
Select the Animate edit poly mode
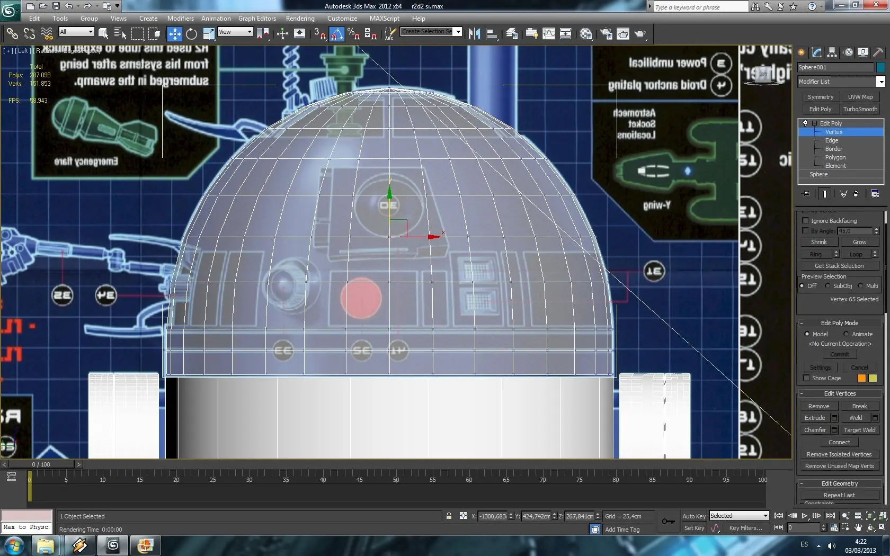846,334
